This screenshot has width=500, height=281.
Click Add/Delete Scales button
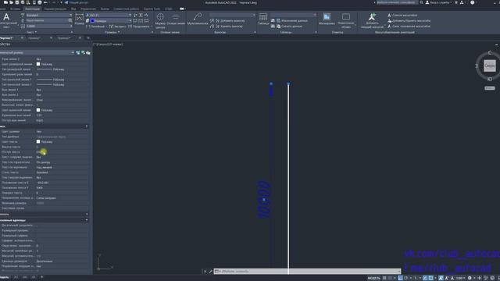click(409, 21)
